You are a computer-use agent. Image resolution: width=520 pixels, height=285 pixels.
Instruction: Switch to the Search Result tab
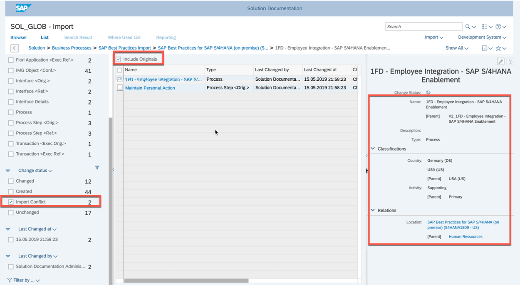78,37
